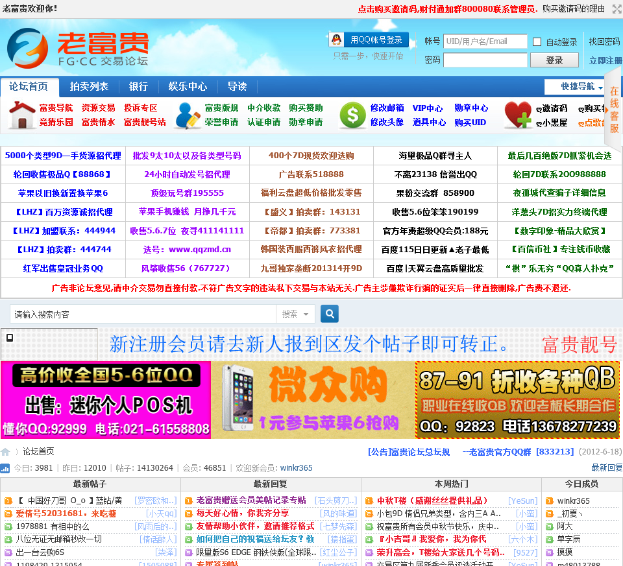Viewport: 623px width, 566px height.
Task: Click the 请输入搜索内容 search box
Action: coord(143,314)
